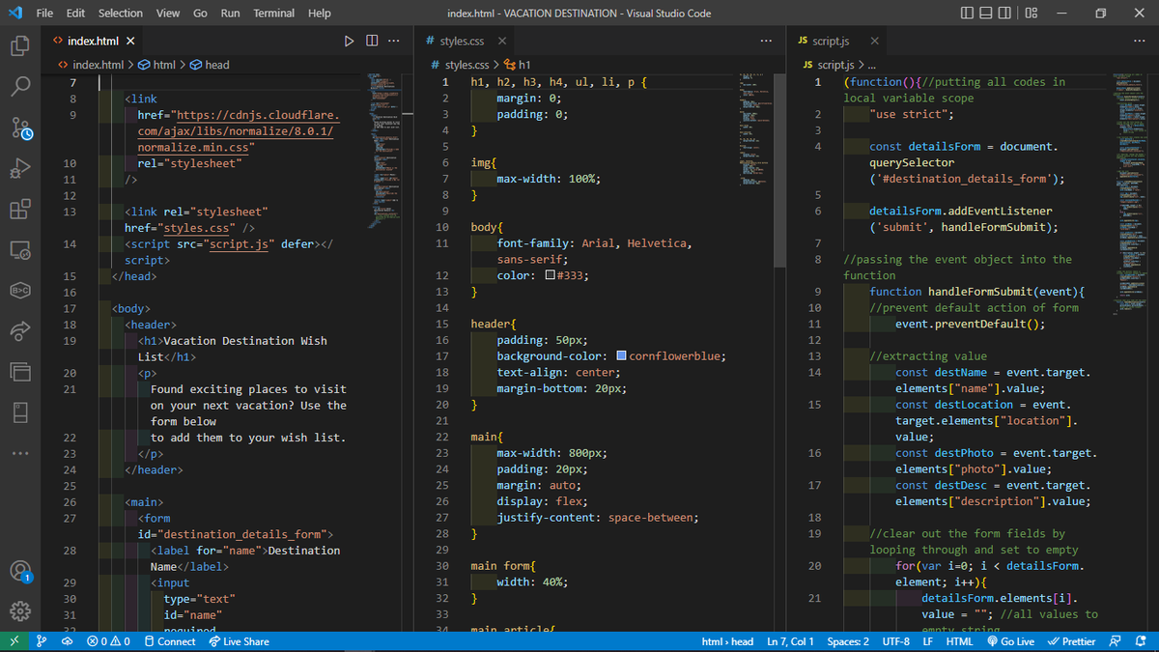Show additional activity bar views (three dots)
Screen dimensions: 1159x652
[21, 453]
